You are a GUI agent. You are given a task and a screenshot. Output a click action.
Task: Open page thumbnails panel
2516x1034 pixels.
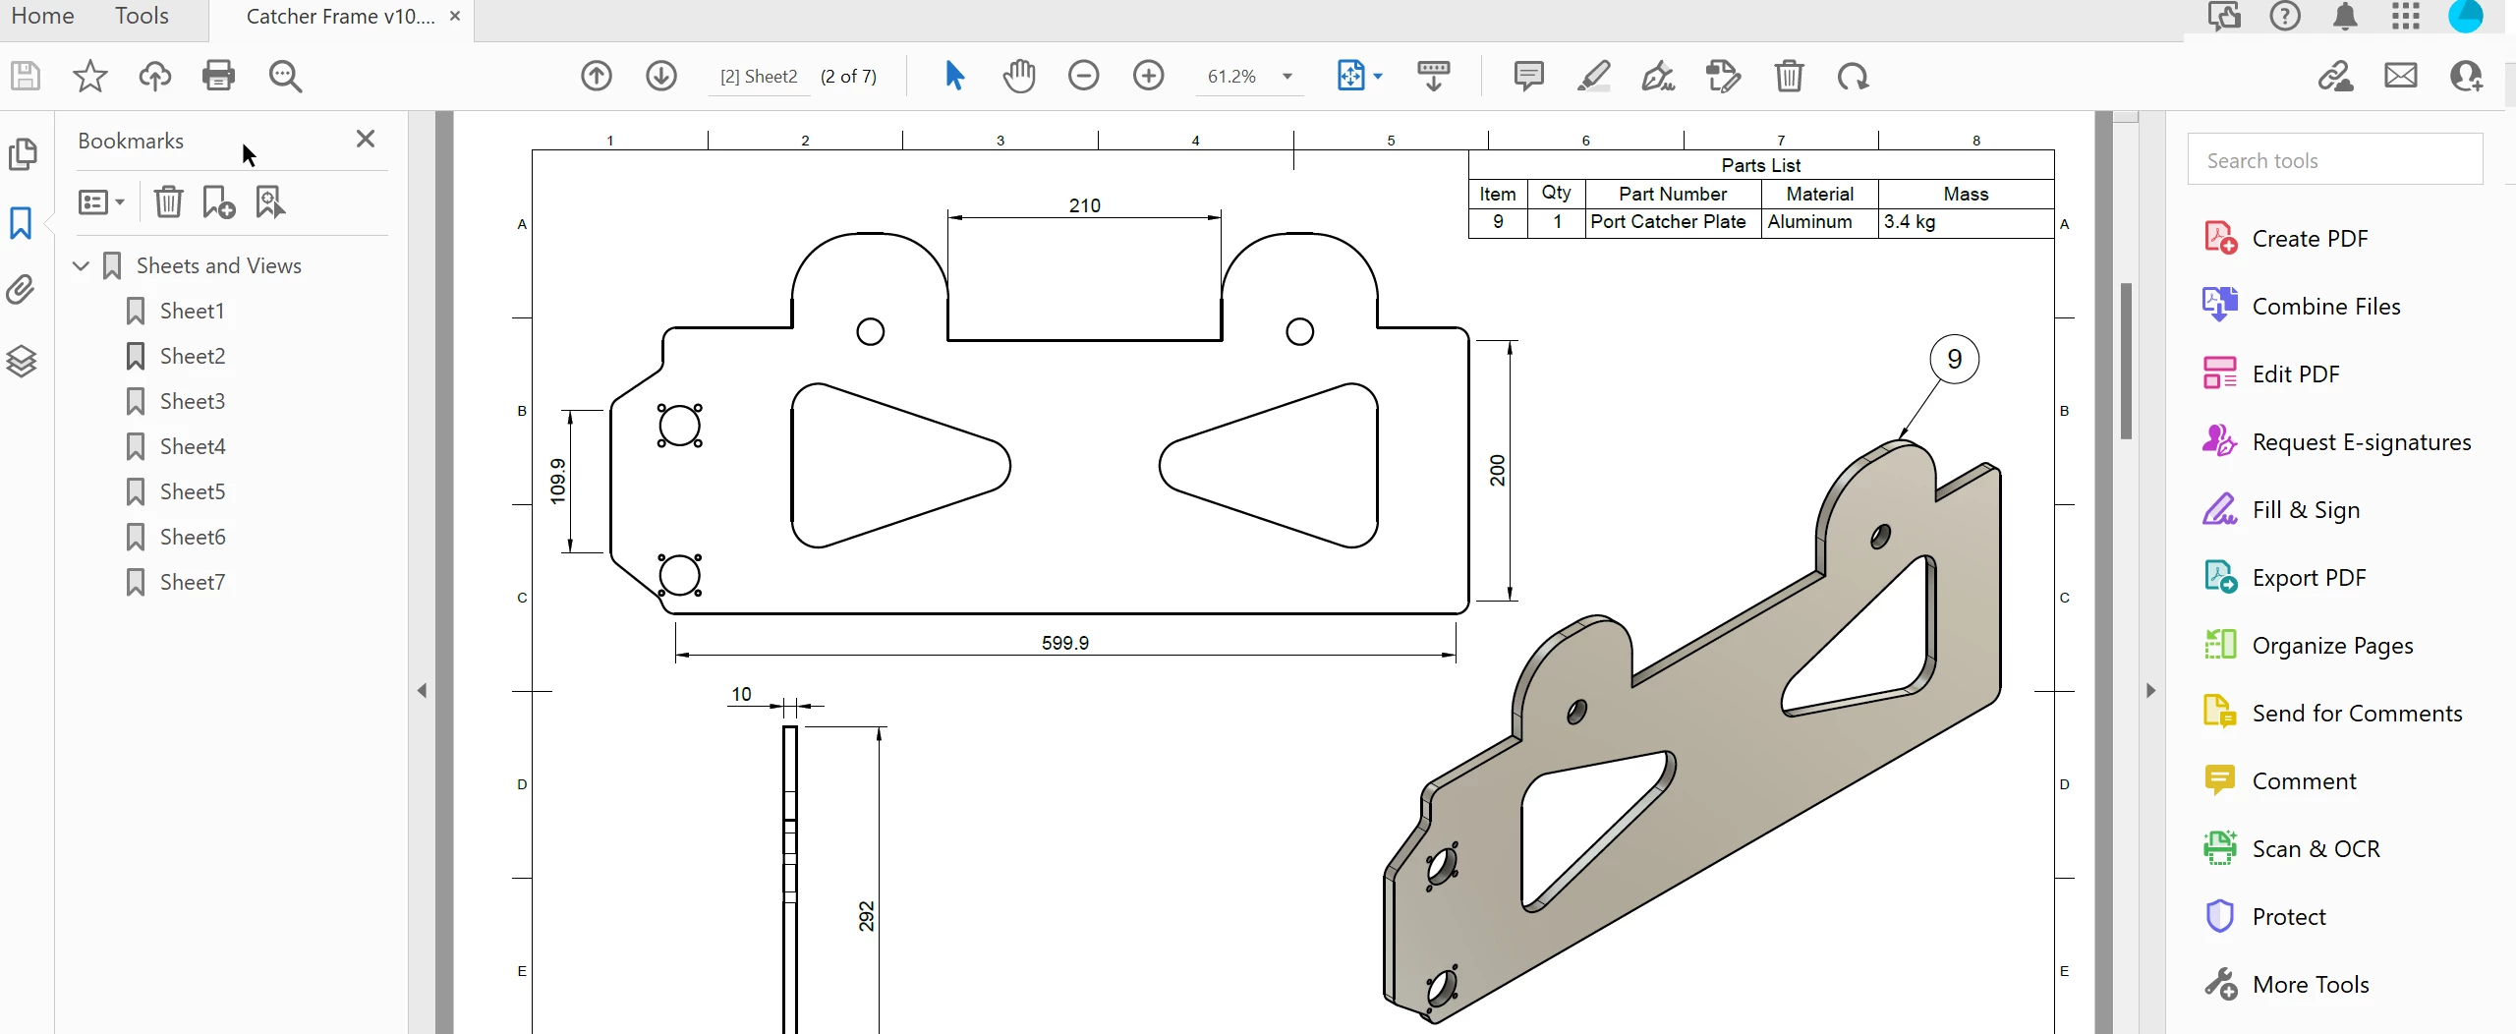point(22,154)
